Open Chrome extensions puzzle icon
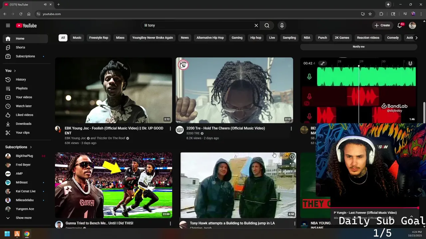This screenshot has width=426, height=239. click(x=381, y=14)
